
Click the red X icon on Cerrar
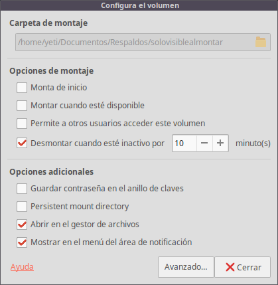click(x=230, y=267)
